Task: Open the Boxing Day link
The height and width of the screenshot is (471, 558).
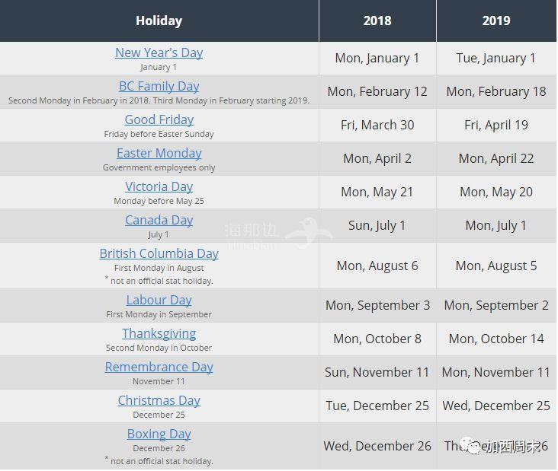Action: [159, 434]
